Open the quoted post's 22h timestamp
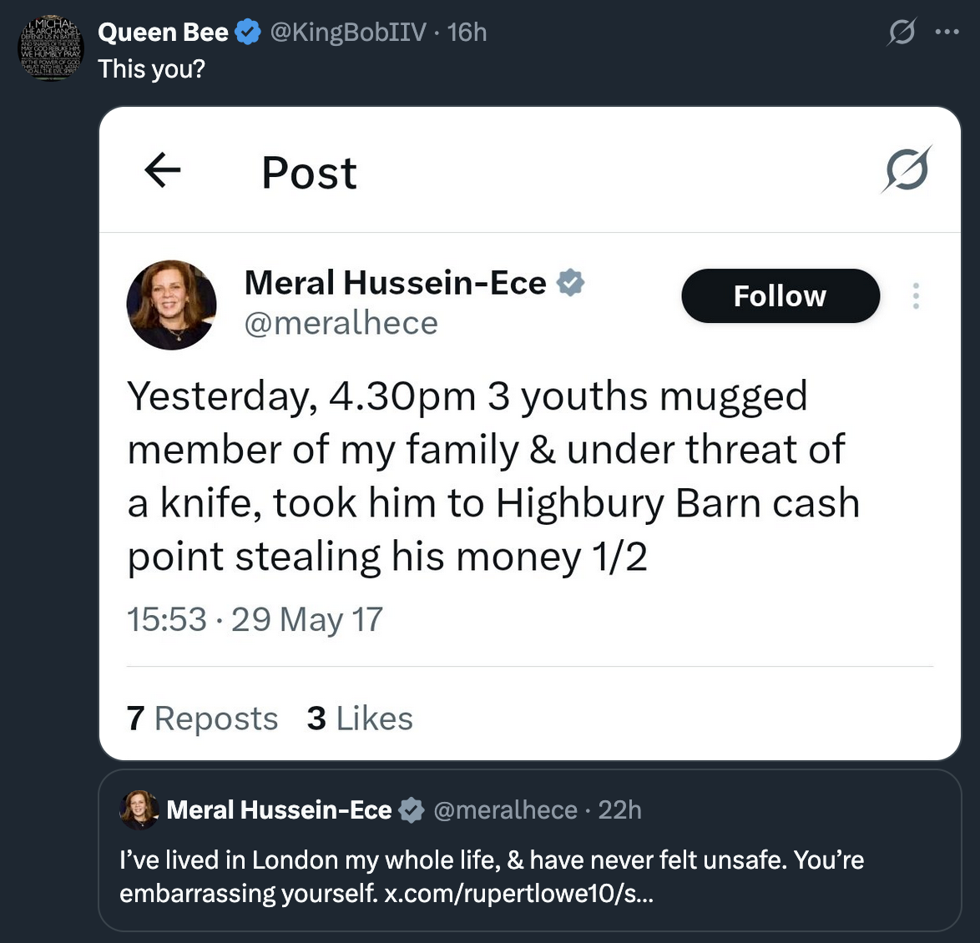 619,809
